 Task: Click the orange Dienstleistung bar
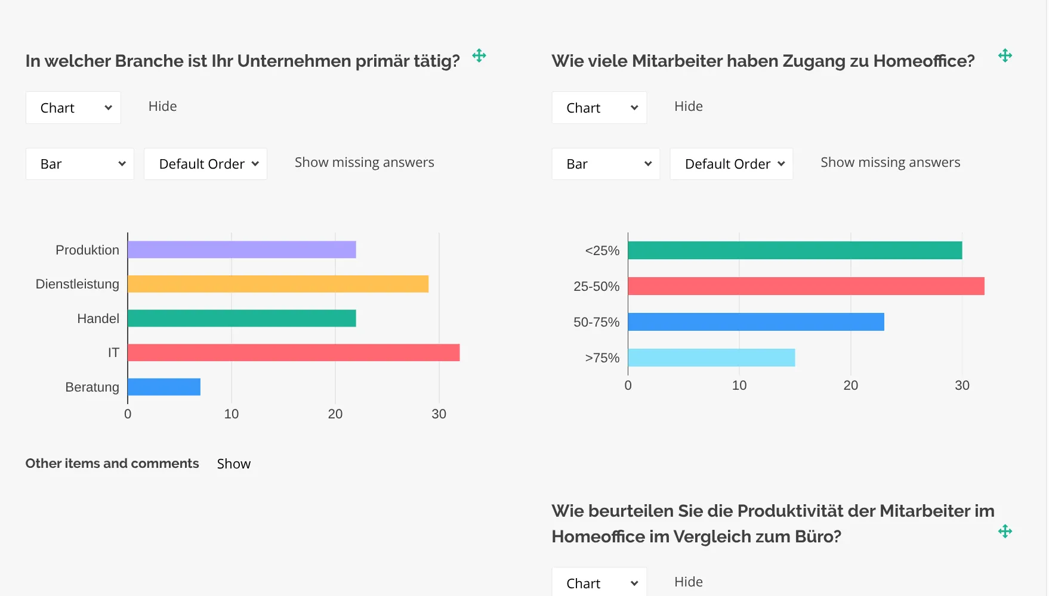click(x=278, y=284)
